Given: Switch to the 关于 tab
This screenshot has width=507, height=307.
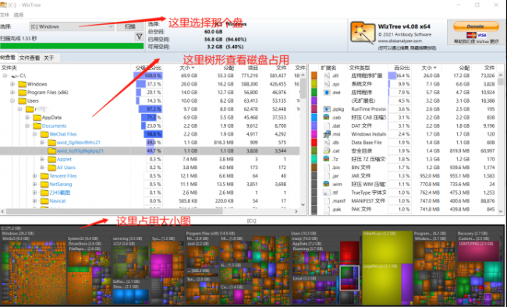Looking at the screenshot, I should pyautogui.click(x=49, y=58).
